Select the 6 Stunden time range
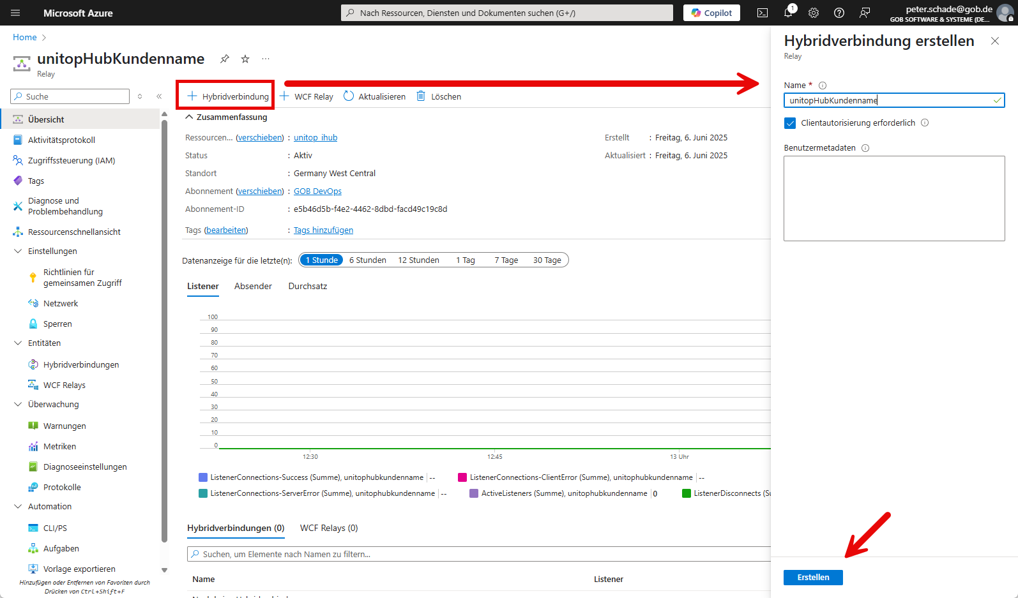The width and height of the screenshot is (1018, 598). 367,260
